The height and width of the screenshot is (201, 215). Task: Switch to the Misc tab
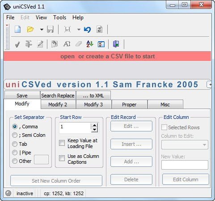(x=165, y=104)
